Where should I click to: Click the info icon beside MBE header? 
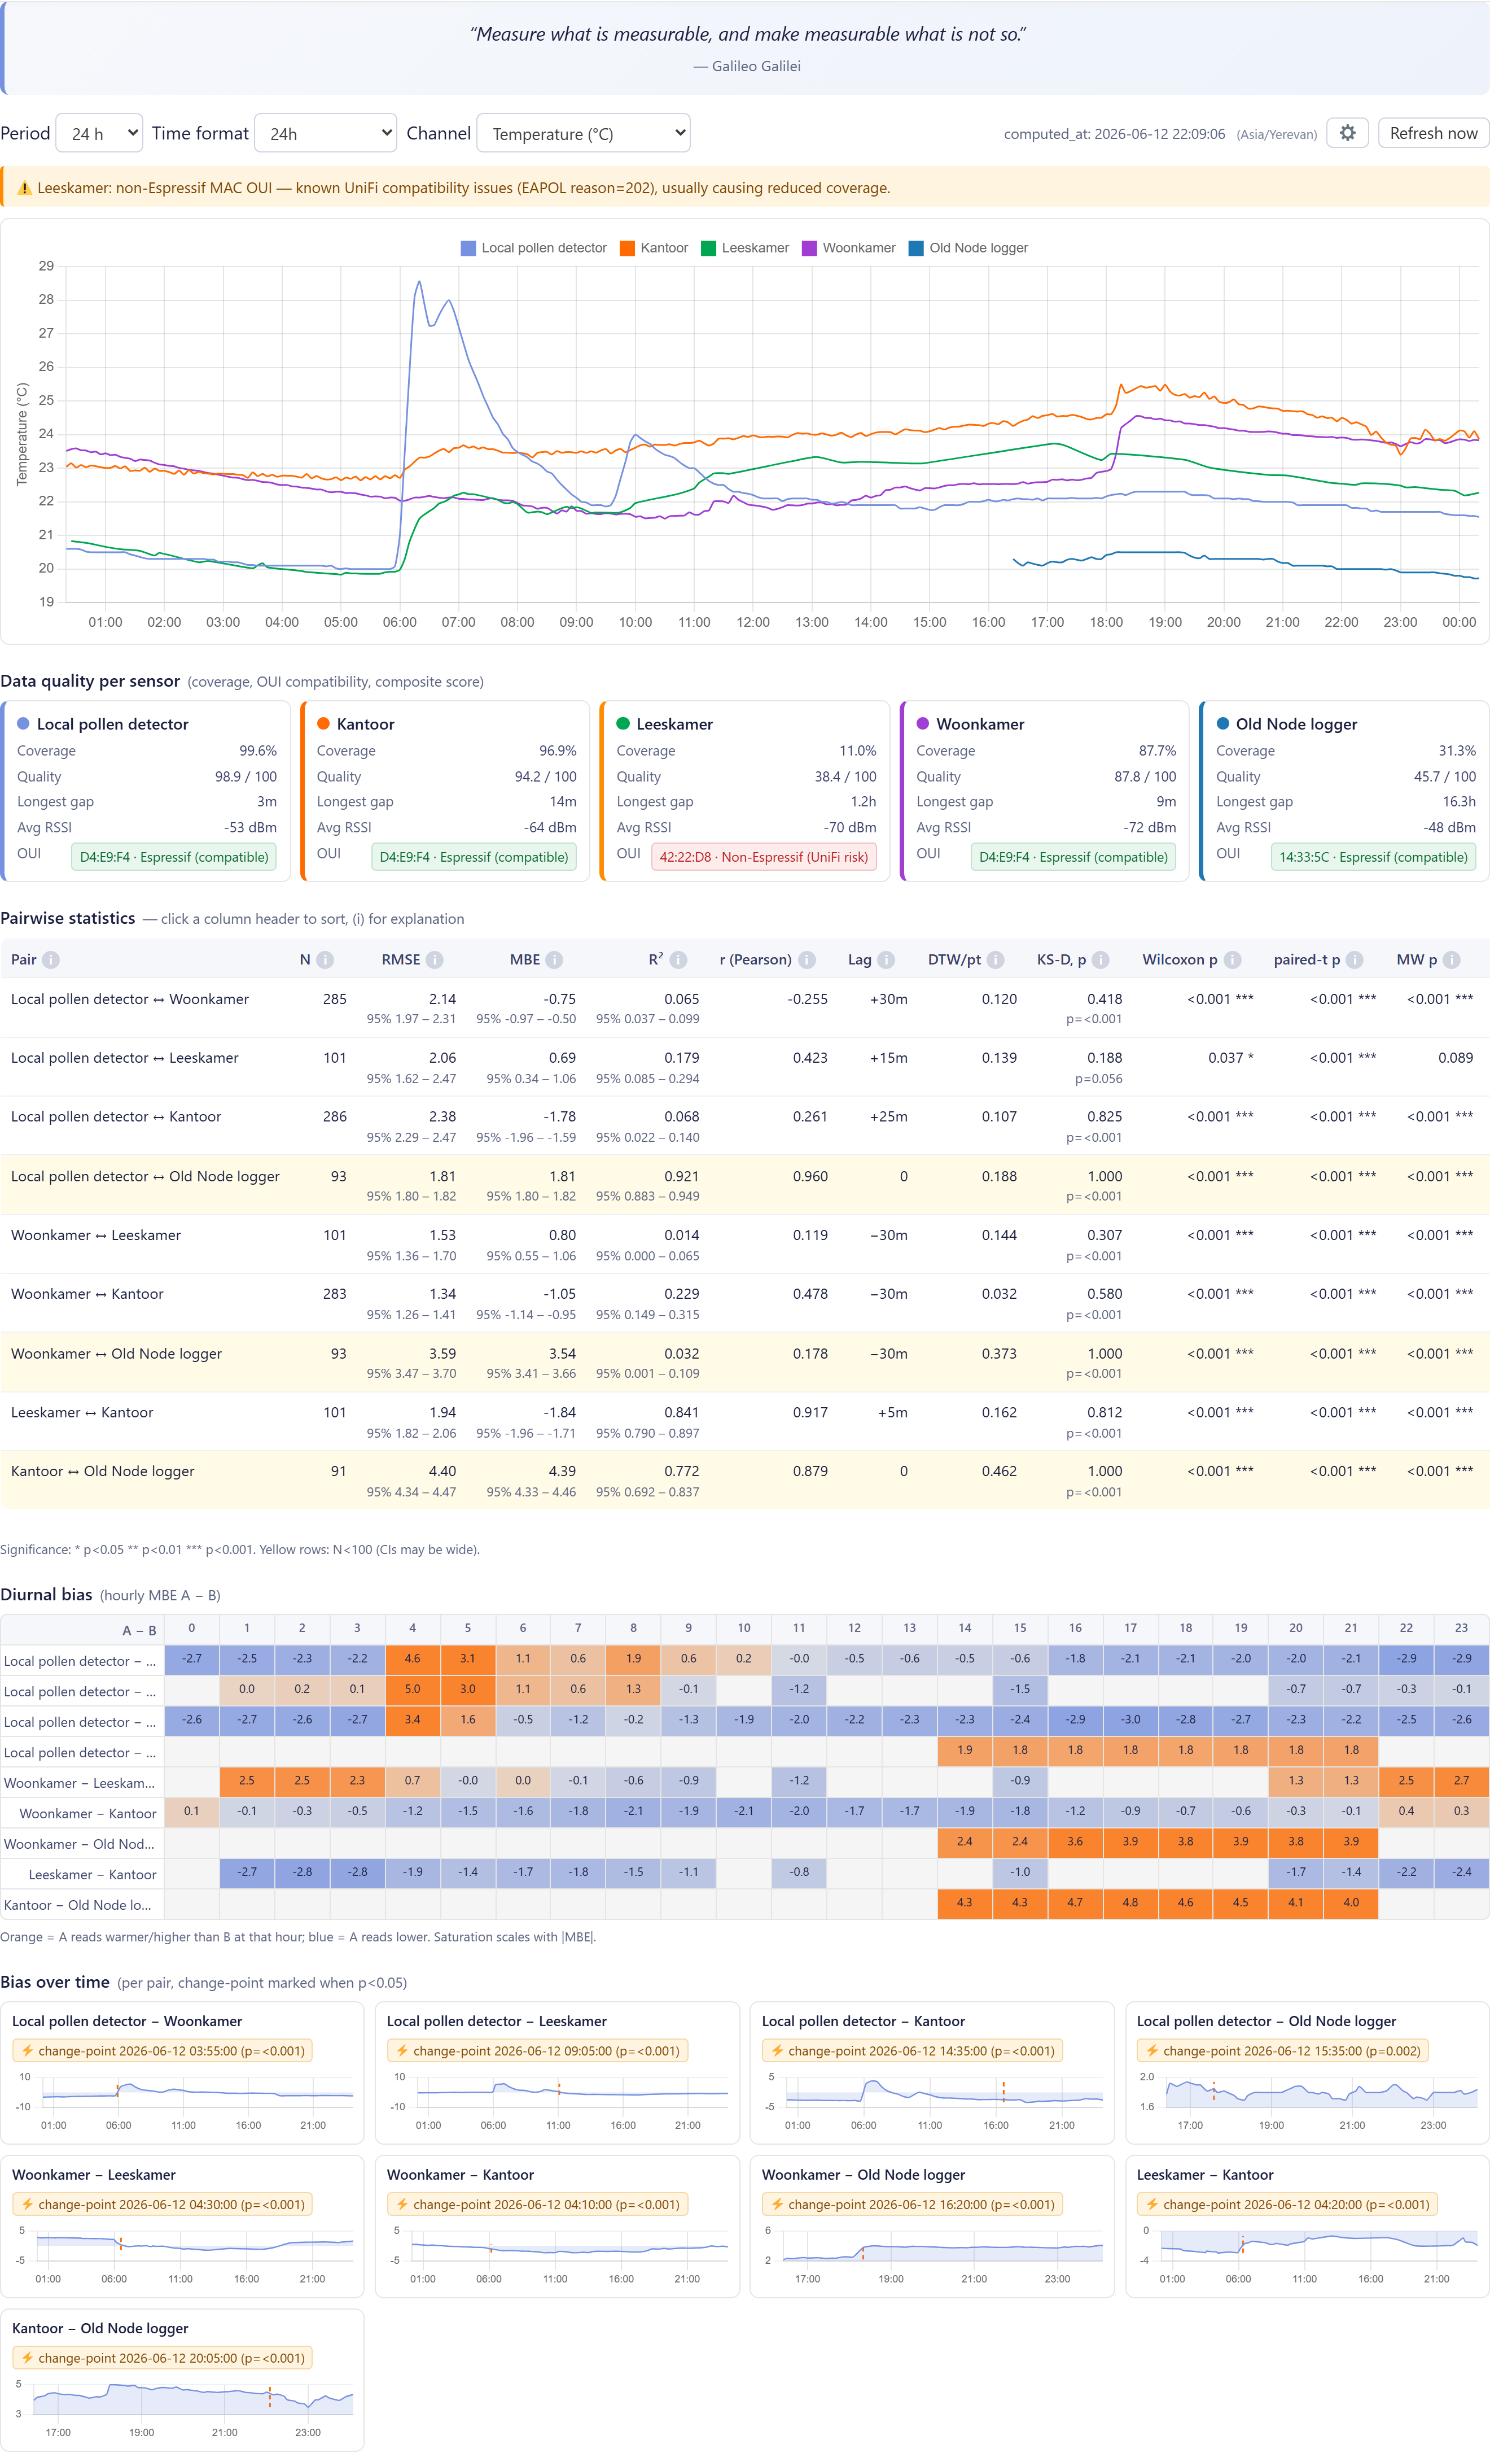(x=554, y=960)
